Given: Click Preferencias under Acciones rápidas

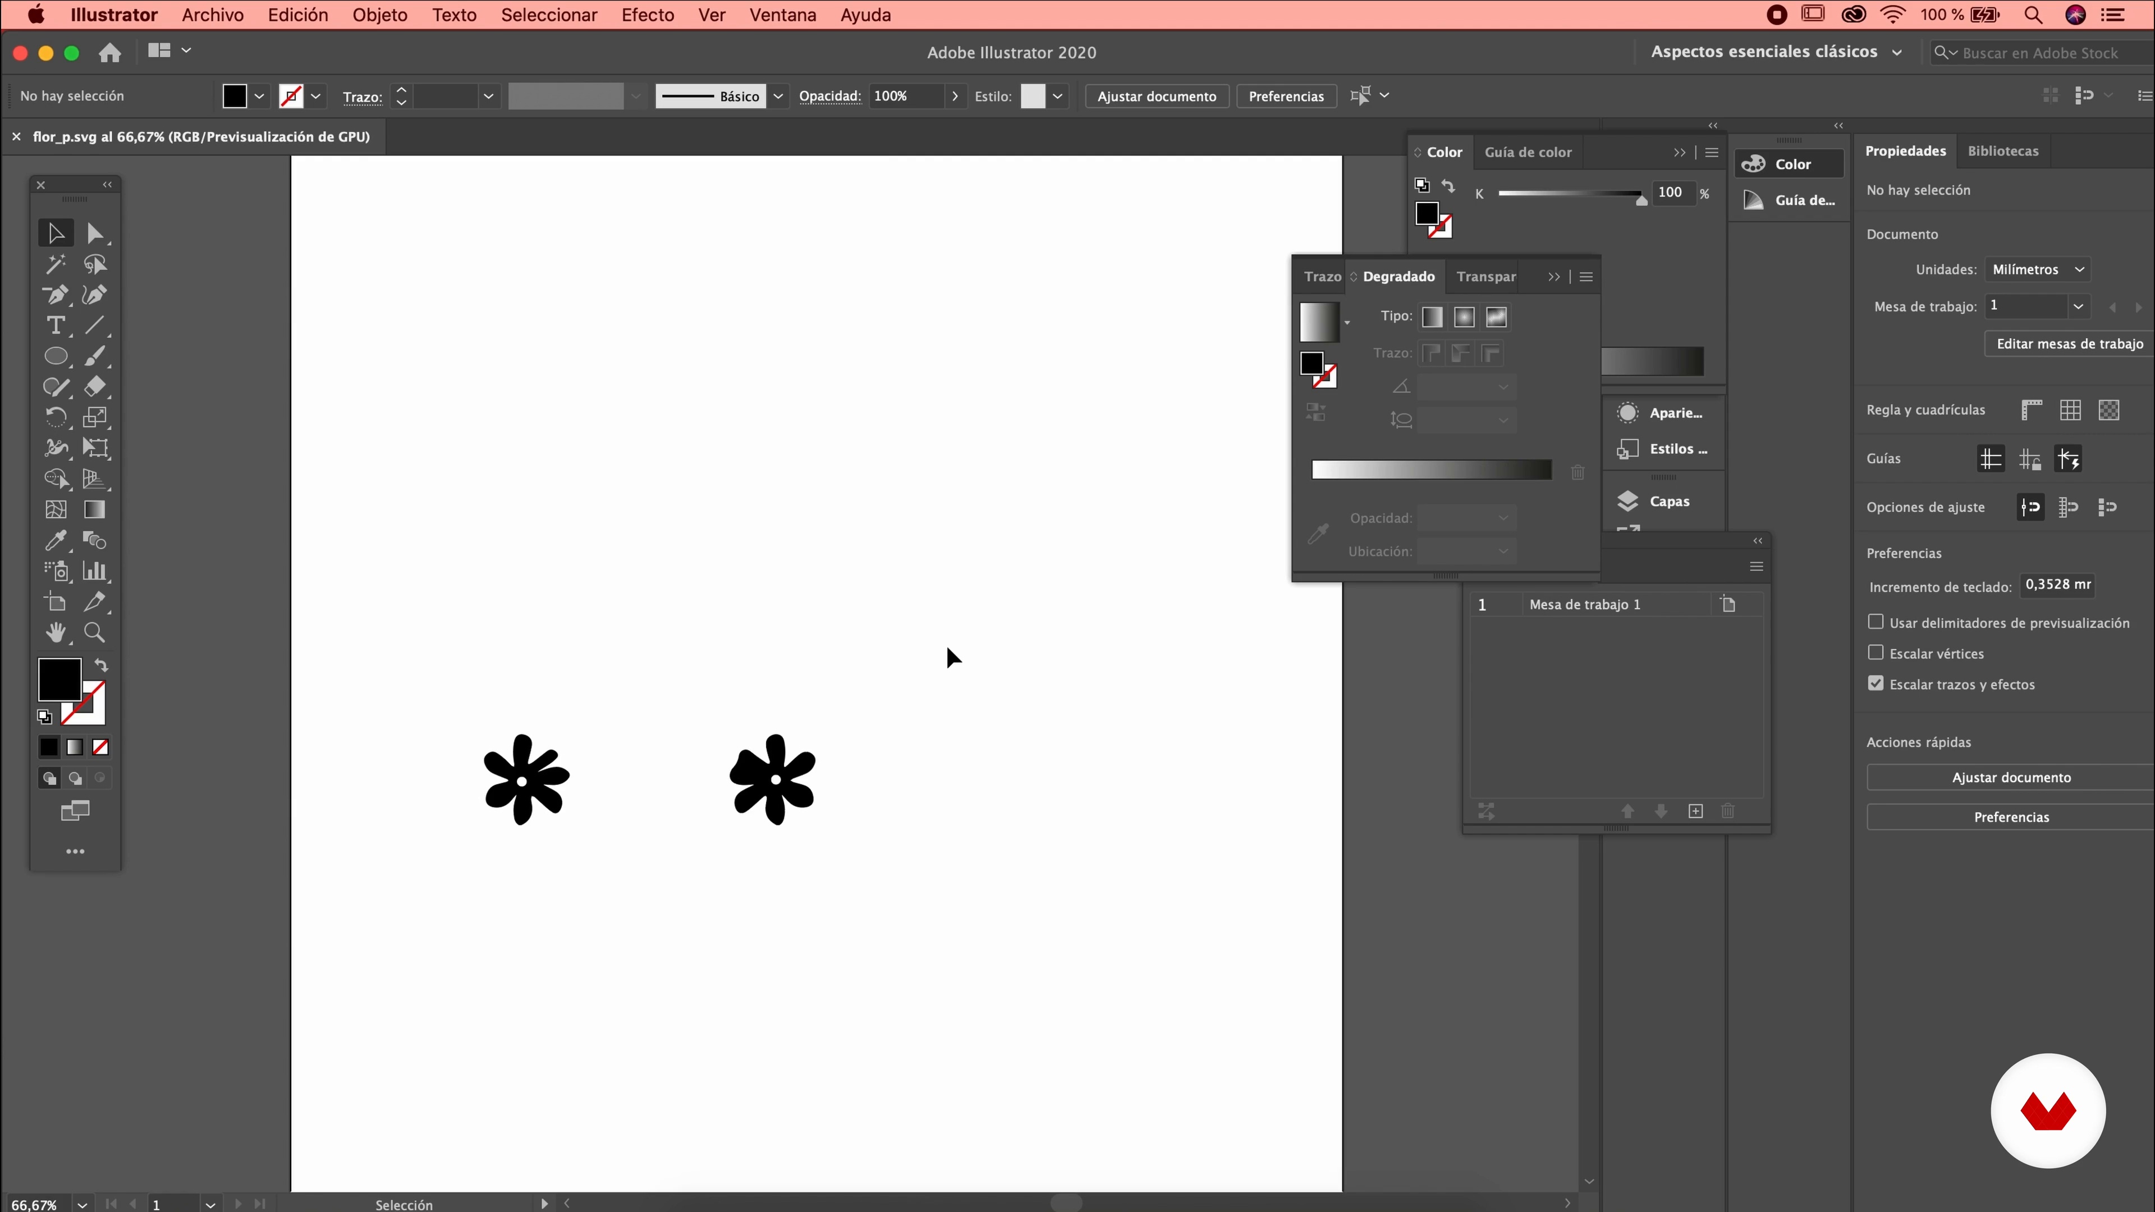Looking at the screenshot, I should 2010,816.
